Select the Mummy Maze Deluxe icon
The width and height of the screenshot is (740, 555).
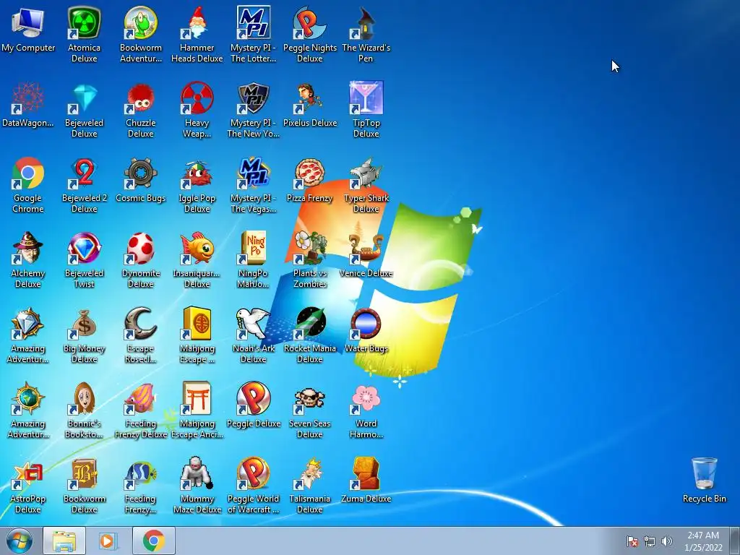coord(197,473)
